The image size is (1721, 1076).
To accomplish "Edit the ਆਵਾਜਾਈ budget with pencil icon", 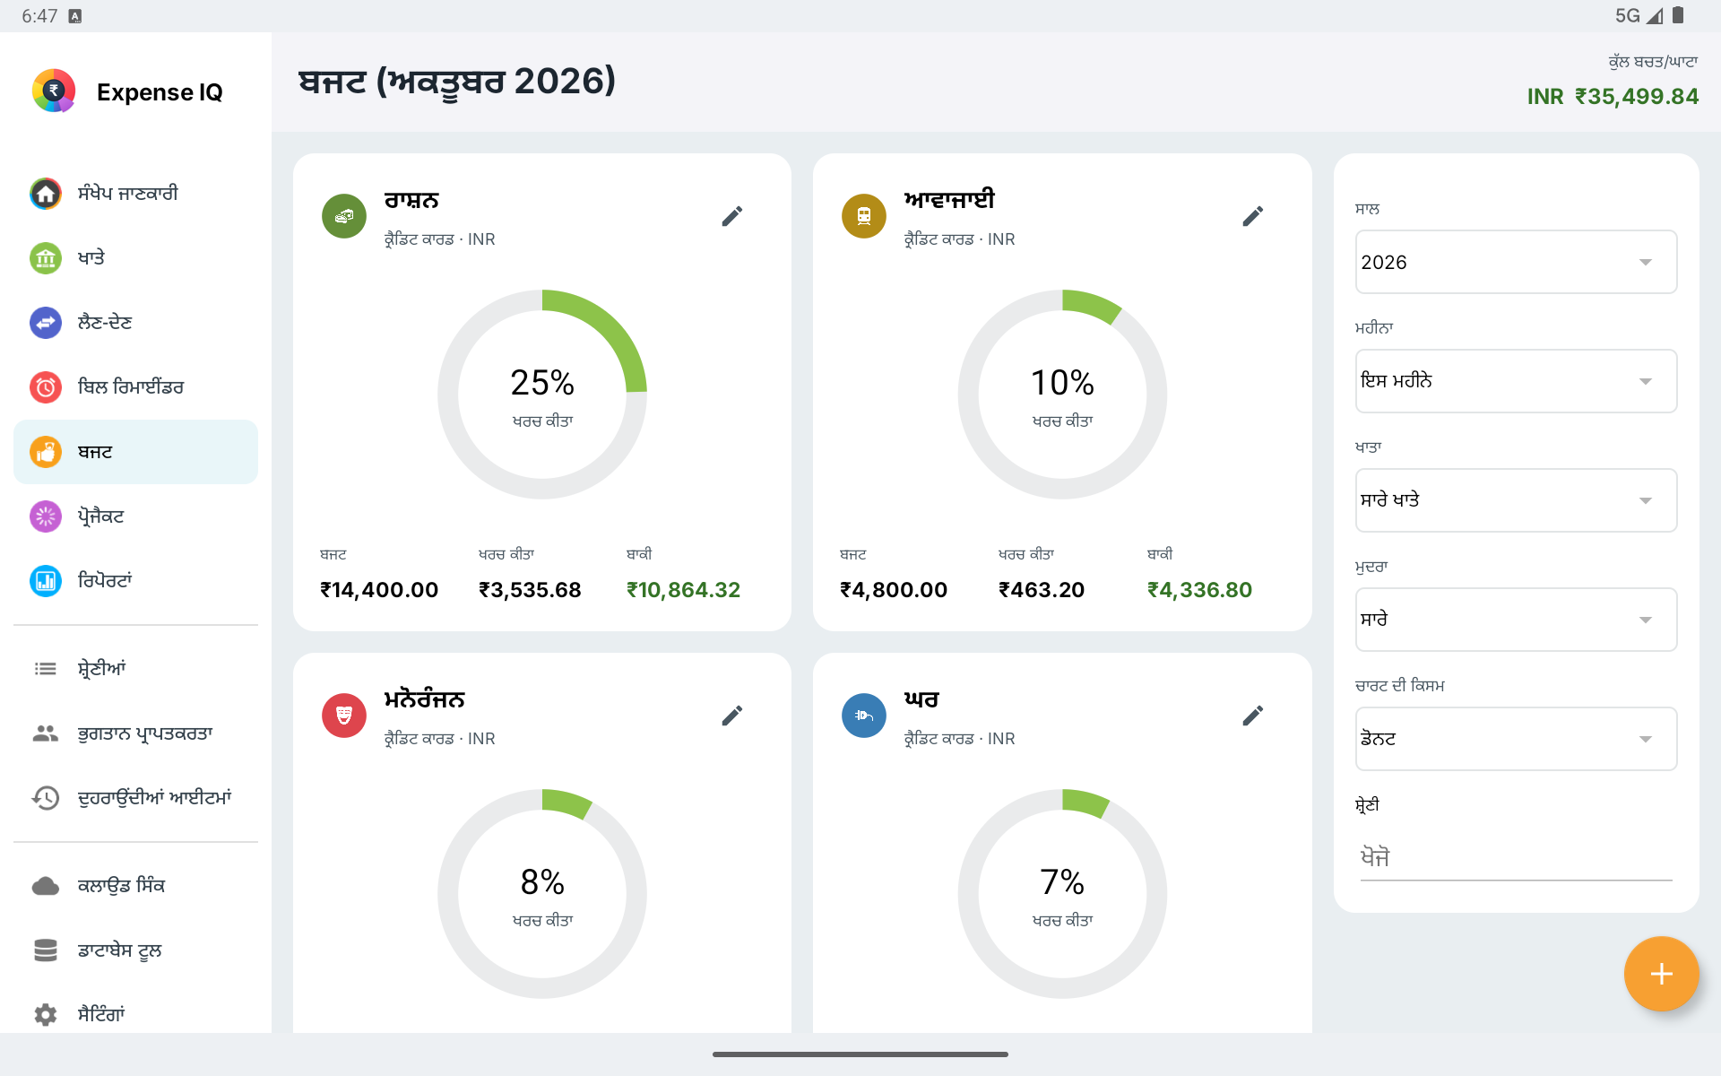I will pyautogui.click(x=1253, y=216).
